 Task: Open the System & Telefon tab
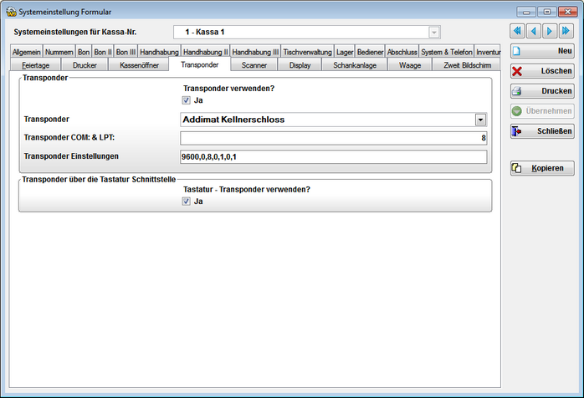(447, 52)
